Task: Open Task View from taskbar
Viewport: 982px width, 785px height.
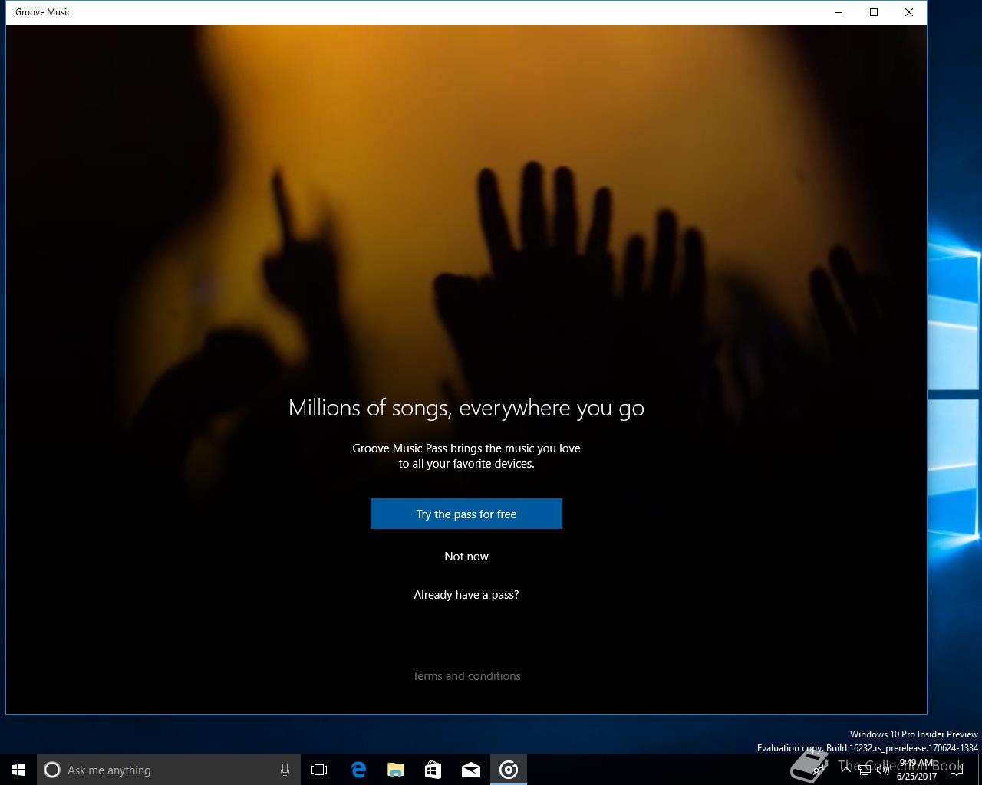Action: tap(319, 770)
